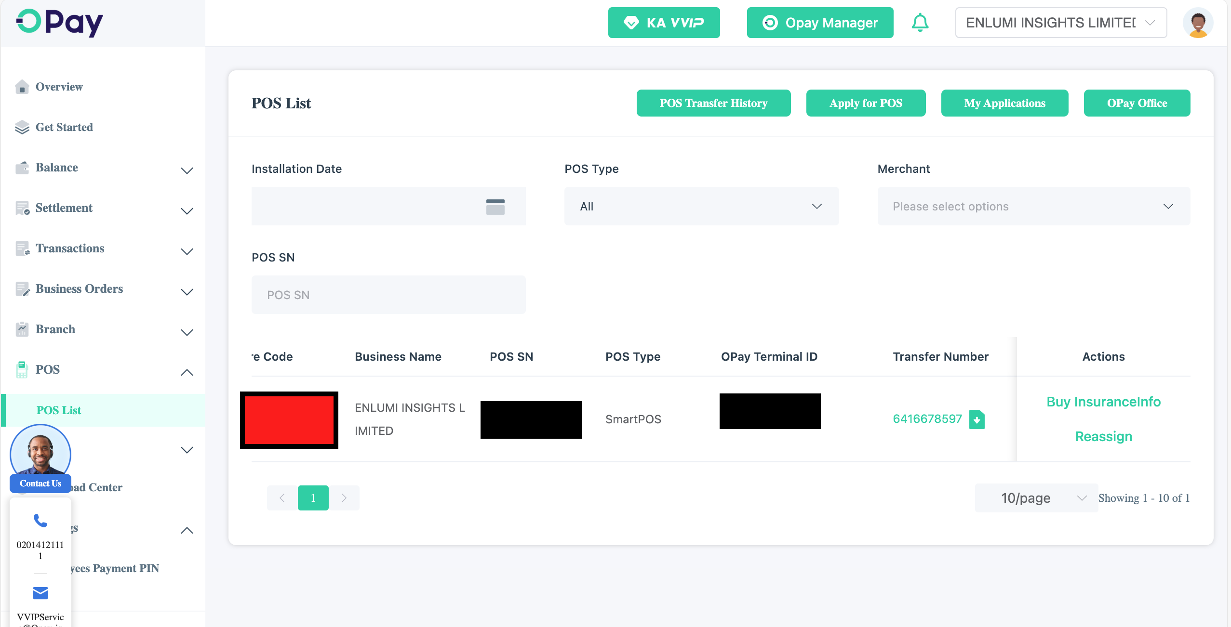Screen dimensions: 1231x627
Task: Open the user avatar profile
Action: point(1197,23)
